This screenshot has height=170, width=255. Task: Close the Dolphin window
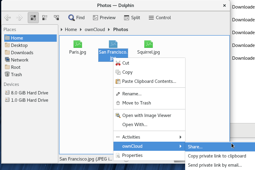(x=224, y=5)
